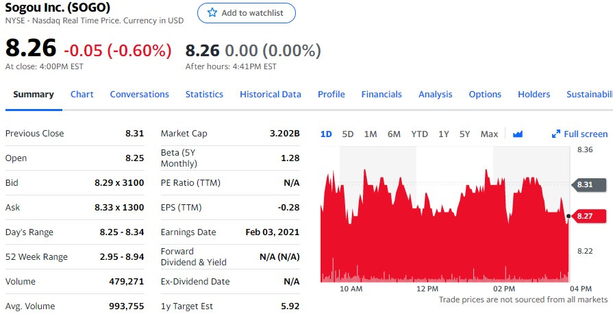Select the 1D chart range
The image size is (613, 314).
pos(326,134)
